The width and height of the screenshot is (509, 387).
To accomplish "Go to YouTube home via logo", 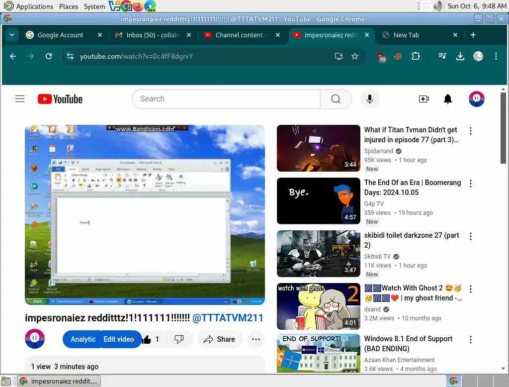I will (x=60, y=99).
